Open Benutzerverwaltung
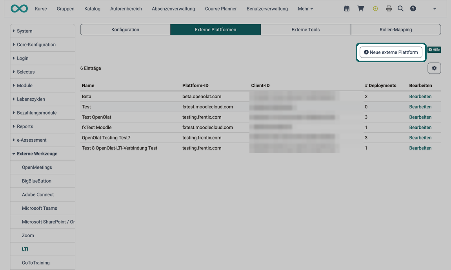This screenshot has height=270, width=451. click(267, 9)
